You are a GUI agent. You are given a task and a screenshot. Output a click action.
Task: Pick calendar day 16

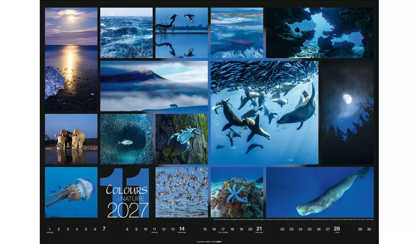tap(214, 229)
